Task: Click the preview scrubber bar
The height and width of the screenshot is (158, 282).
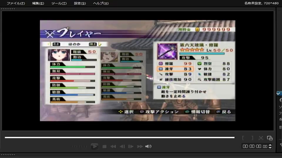Action: pyautogui.click(x=120, y=138)
